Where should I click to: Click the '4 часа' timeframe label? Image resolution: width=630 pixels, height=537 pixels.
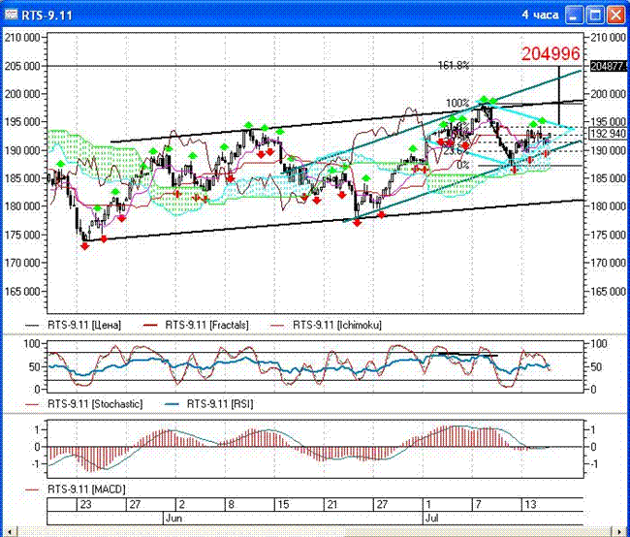click(x=540, y=16)
